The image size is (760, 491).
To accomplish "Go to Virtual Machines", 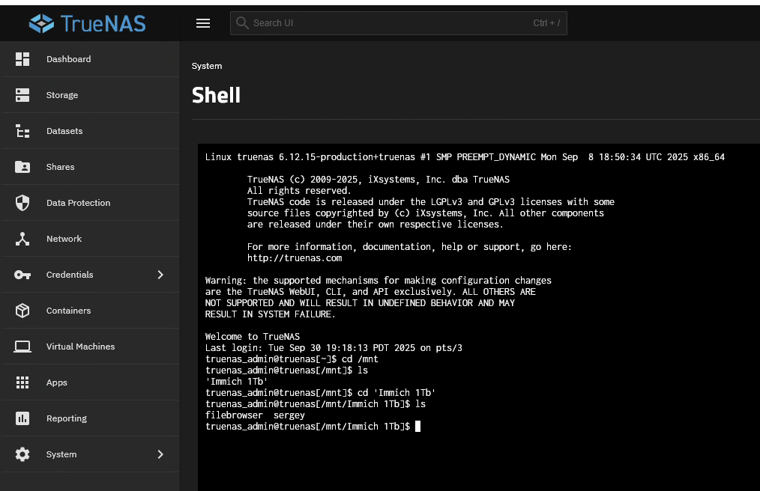I will click(80, 347).
